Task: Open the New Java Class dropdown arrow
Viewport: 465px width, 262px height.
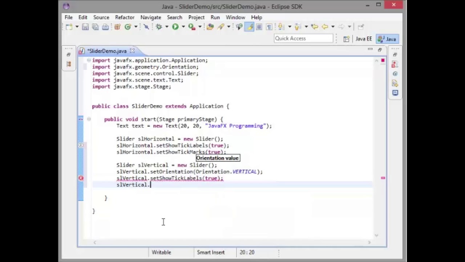Action: [136, 27]
